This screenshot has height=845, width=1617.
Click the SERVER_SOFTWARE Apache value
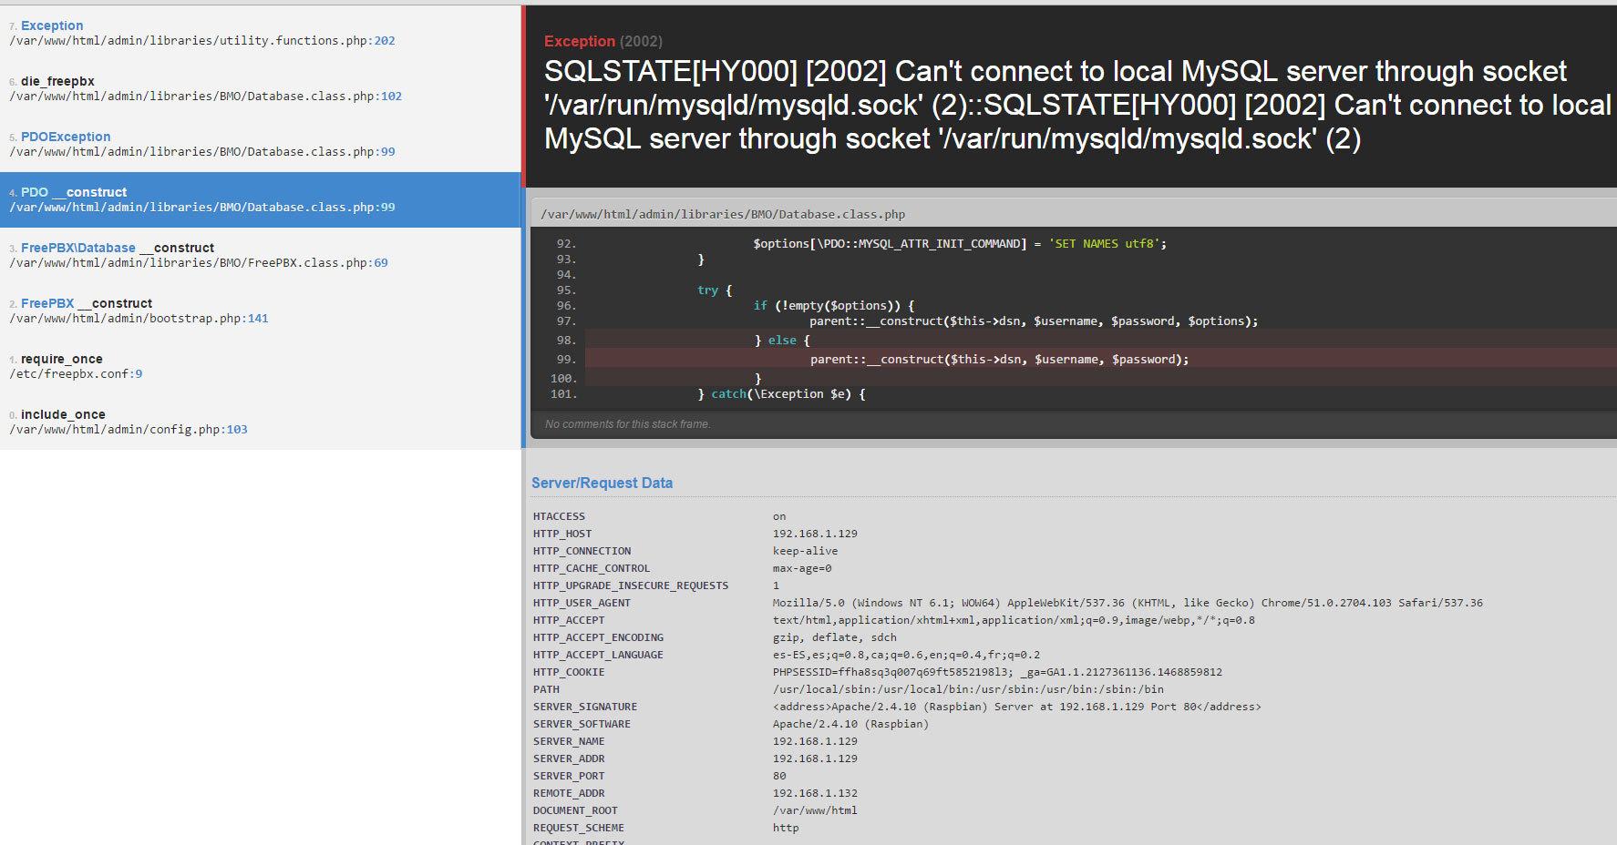[x=850, y=724]
